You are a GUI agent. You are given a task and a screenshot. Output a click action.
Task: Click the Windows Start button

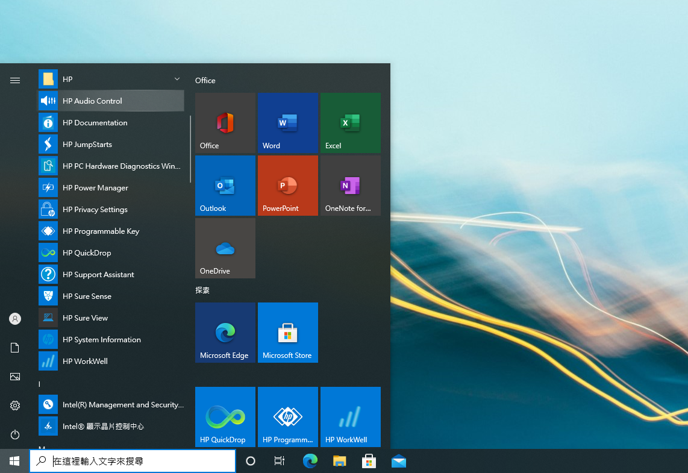(14, 461)
